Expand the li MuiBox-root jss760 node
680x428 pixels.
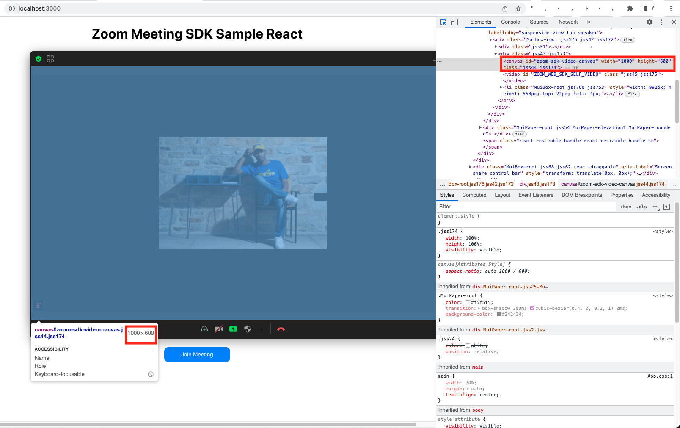click(x=501, y=87)
